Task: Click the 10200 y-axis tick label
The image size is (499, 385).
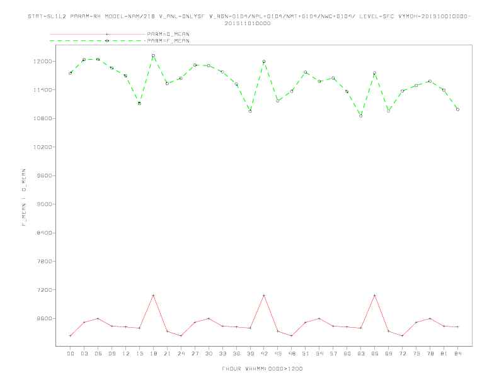Action: point(42,147)
